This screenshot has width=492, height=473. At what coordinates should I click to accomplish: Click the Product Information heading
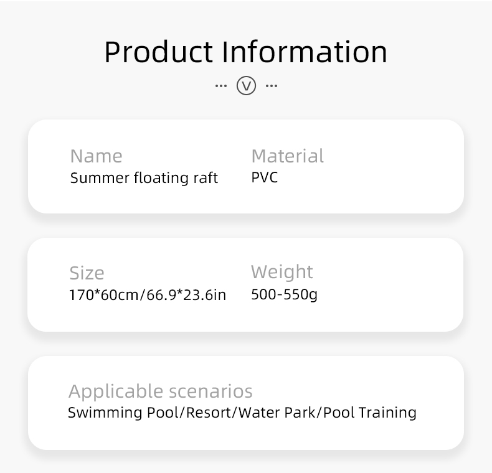tap(246, 51)
